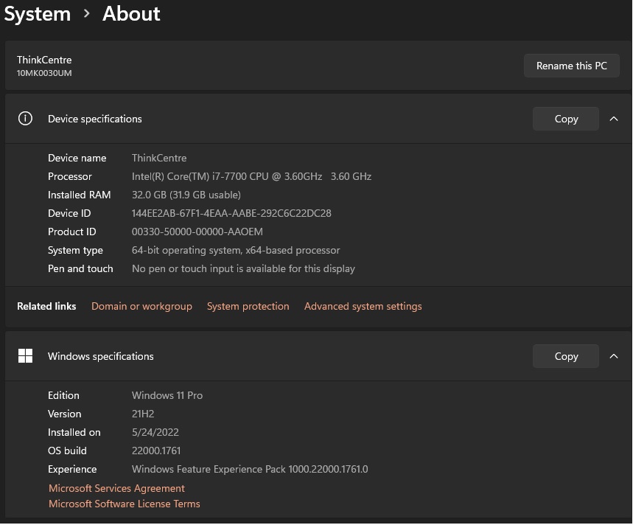
Task: Click the Device ID value text
Action: click(x=231, y=213)
